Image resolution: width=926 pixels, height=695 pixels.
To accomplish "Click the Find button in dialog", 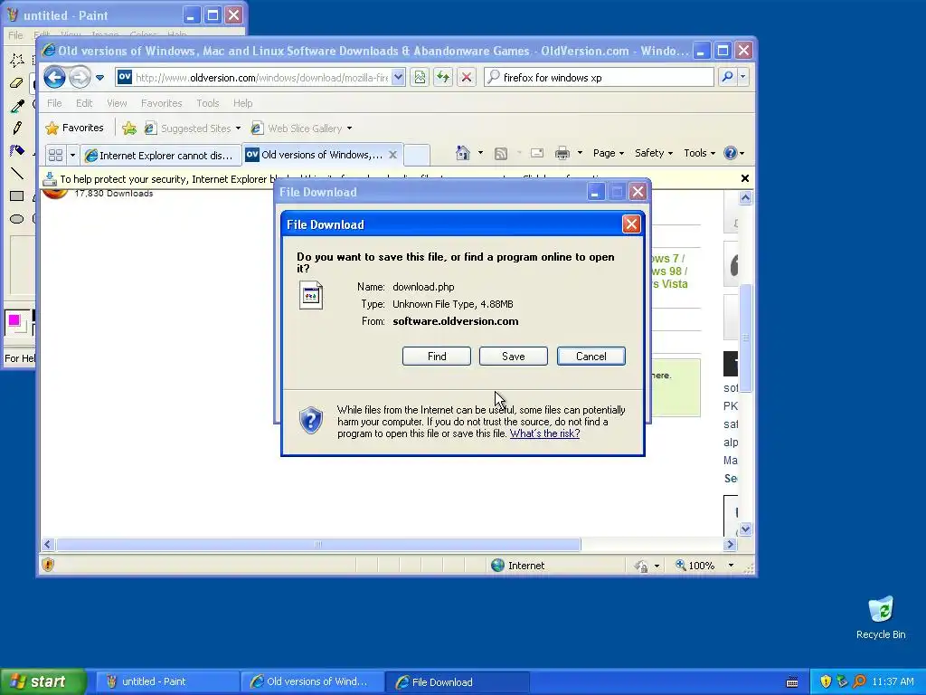I will tap(437, 357).
